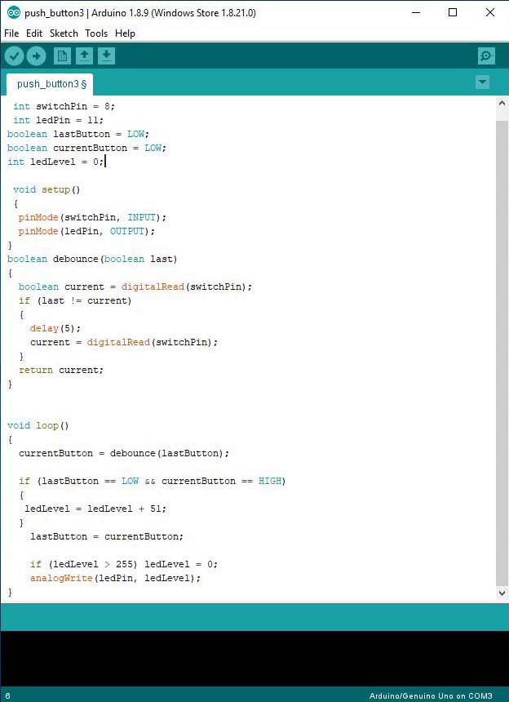Click 'Arduino/Genuino Uno on COM3' status text
Image resolution: width=509 pixels, height=702 pixels.
(x=431, y=695)
